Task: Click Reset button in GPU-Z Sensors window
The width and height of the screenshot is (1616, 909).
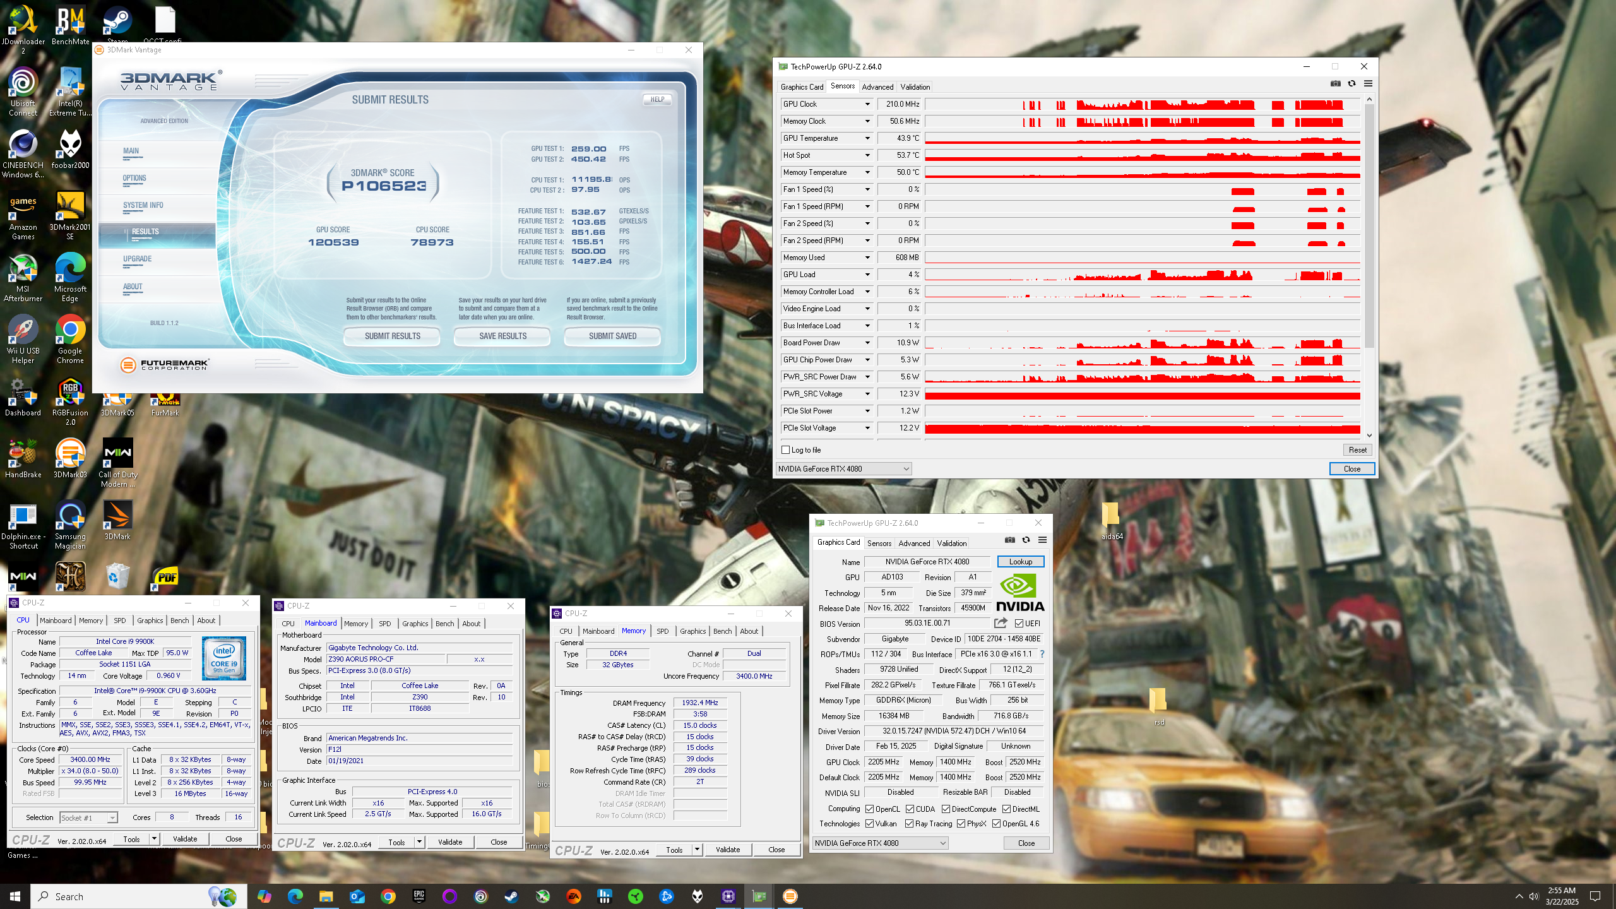Action: [1357, 450]
